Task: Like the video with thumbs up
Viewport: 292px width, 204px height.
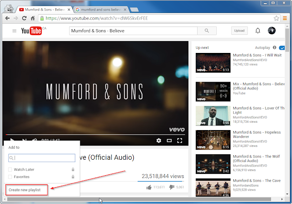Action: pyautogui.click(x=149, y=187)
